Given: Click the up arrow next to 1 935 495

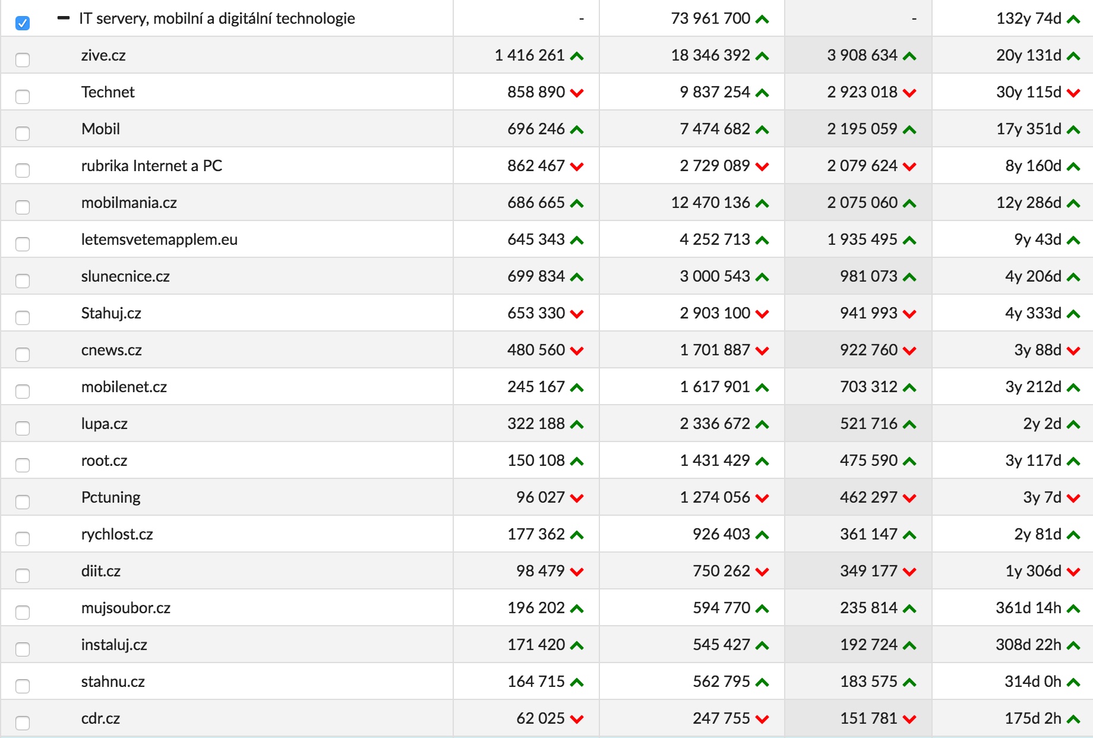Looking at the screenshot, I should tap(909, 241).
